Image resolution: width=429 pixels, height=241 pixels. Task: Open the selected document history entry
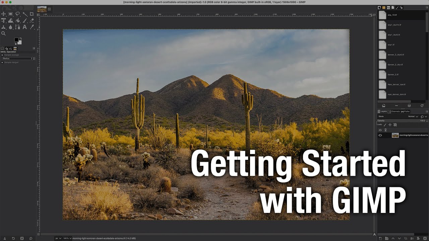point(384,106)
